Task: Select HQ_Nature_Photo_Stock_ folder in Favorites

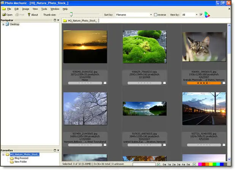Action: [25, 154]
